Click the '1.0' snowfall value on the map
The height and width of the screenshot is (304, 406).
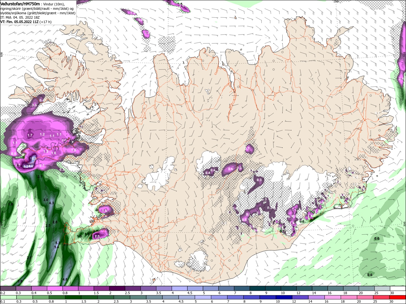click(x=74, y=150)
